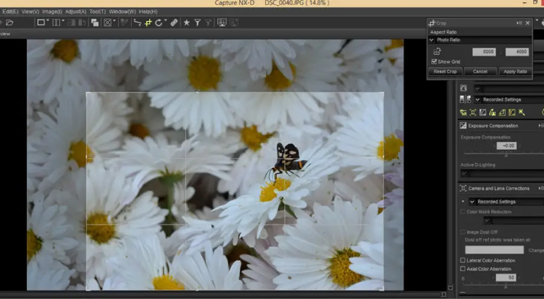Screen dimensions: 544x299
Task: Select the Straighten tool in toolbar
Action: coord(137,22)
